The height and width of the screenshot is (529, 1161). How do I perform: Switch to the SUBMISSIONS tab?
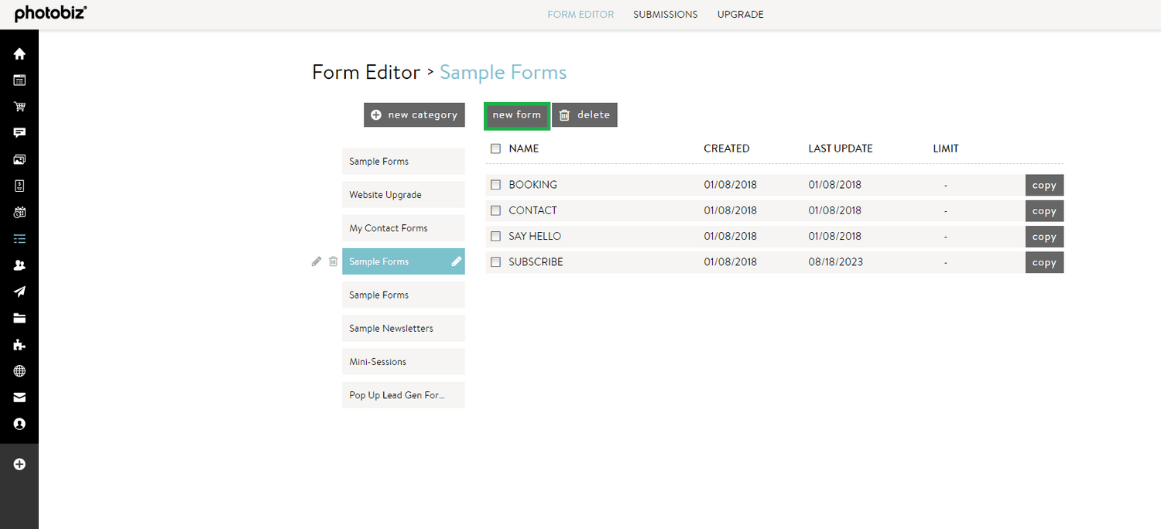point(665,14)
